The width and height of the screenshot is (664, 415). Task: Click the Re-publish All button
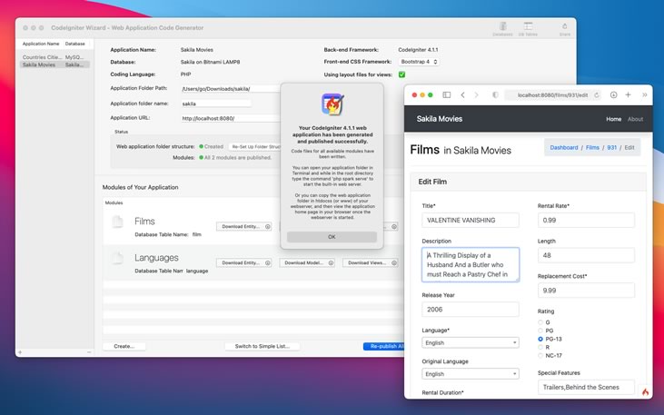pos(384,346)
